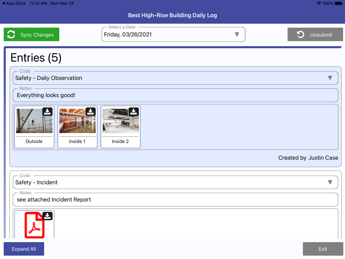Open the red PDF file icon

[x=35, y=225]
